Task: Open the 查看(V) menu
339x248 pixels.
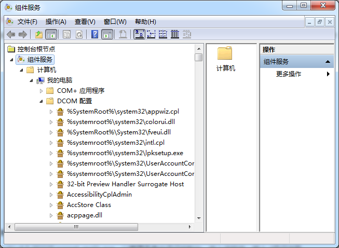Action: click(x=85, y=22)
